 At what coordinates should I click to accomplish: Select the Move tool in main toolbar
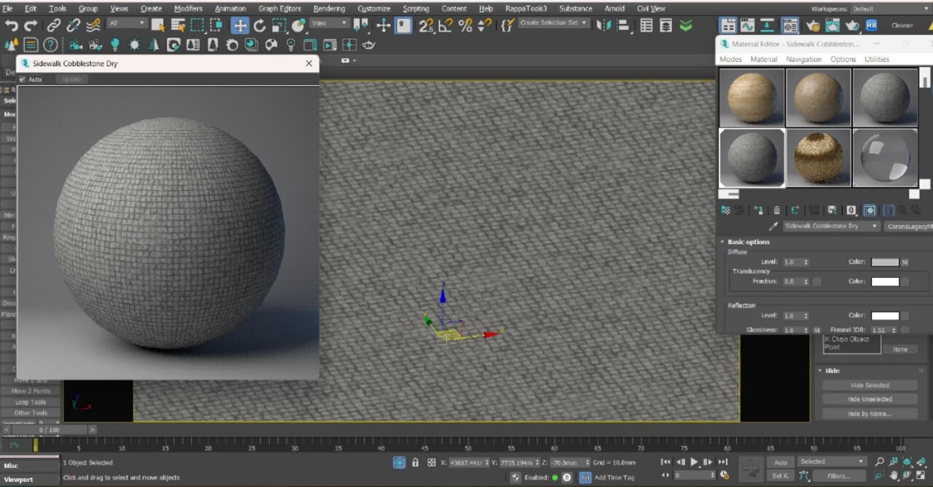[240, 25]
